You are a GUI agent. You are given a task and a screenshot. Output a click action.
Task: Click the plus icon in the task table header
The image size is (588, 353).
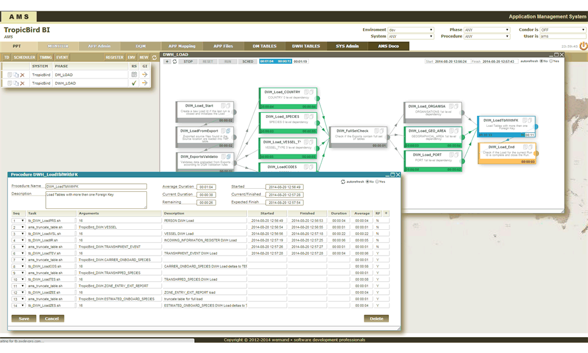pos(386,213)
